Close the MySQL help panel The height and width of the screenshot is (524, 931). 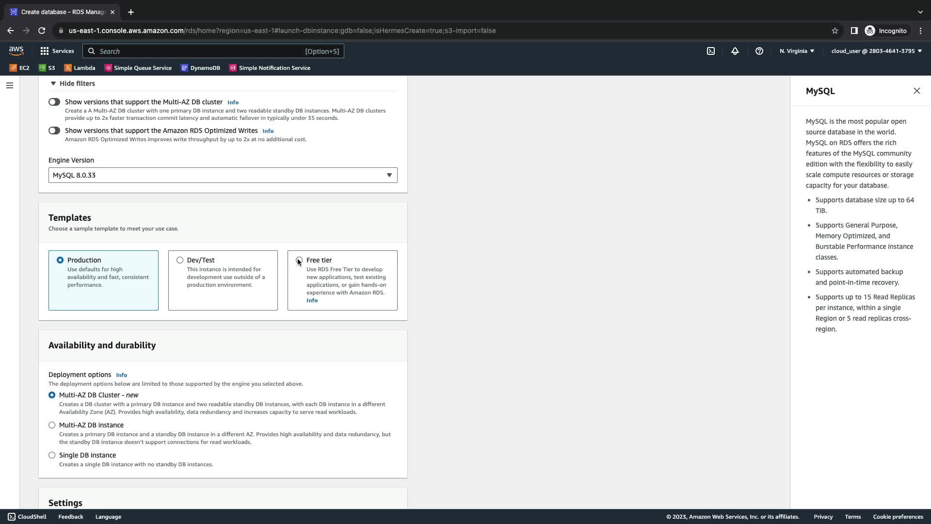pyautogui.click(x=916, y=91)
